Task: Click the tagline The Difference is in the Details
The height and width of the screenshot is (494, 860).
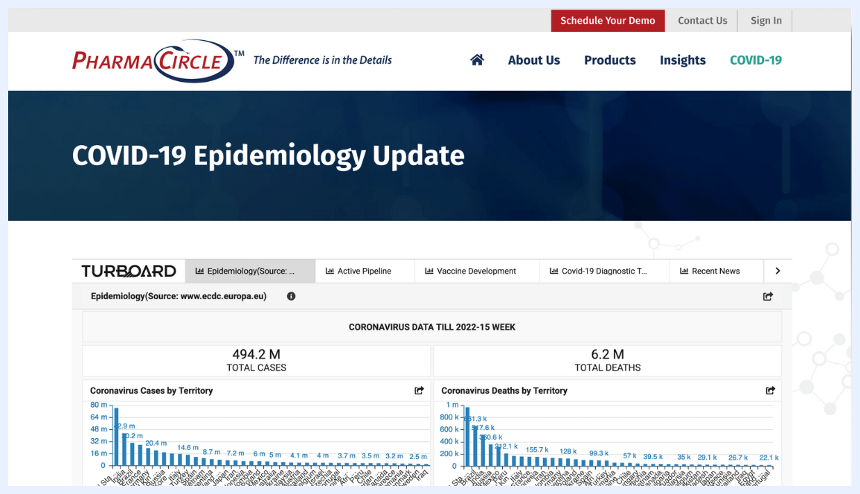Action: [x=323, y=60]
